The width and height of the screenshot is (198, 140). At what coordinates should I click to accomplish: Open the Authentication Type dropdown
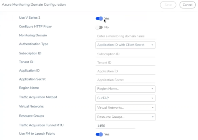125,45
